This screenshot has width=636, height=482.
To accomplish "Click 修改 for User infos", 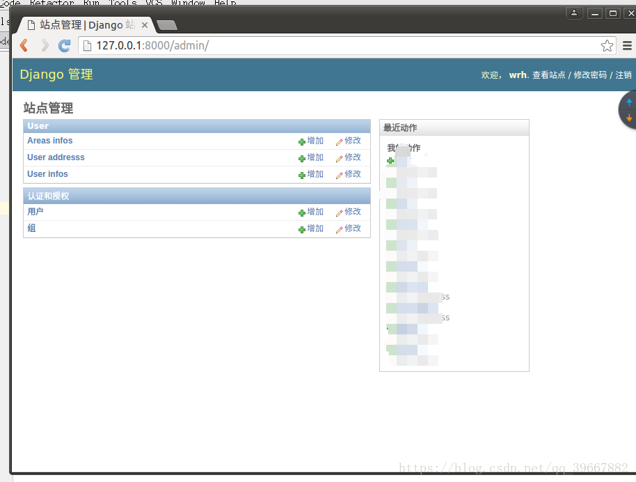I will tap(349, 174).
